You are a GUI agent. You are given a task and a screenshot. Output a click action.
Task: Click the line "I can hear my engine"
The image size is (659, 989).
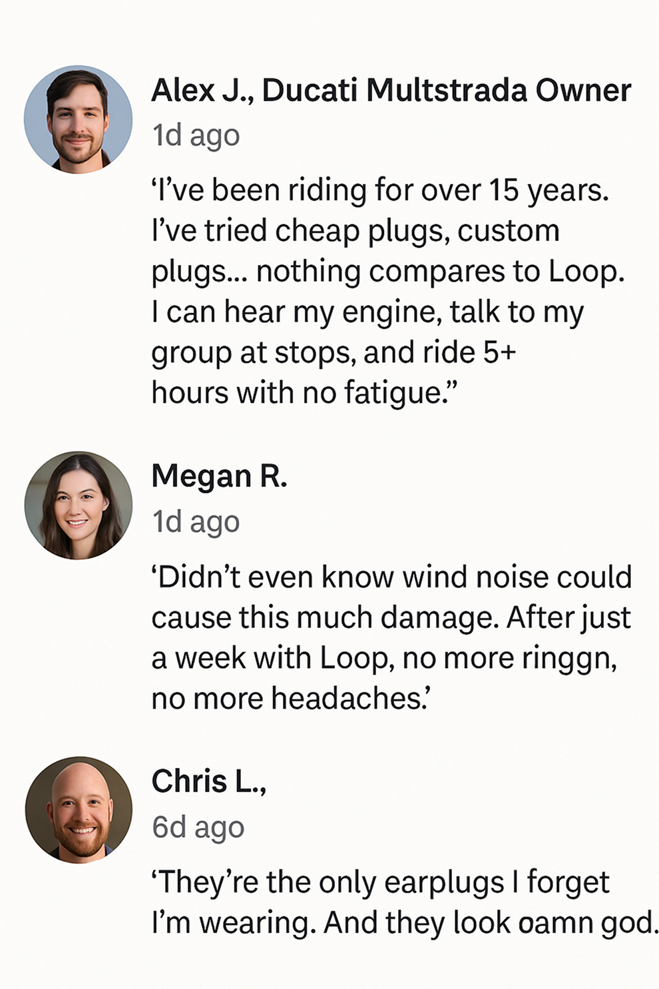click(367, 312)
